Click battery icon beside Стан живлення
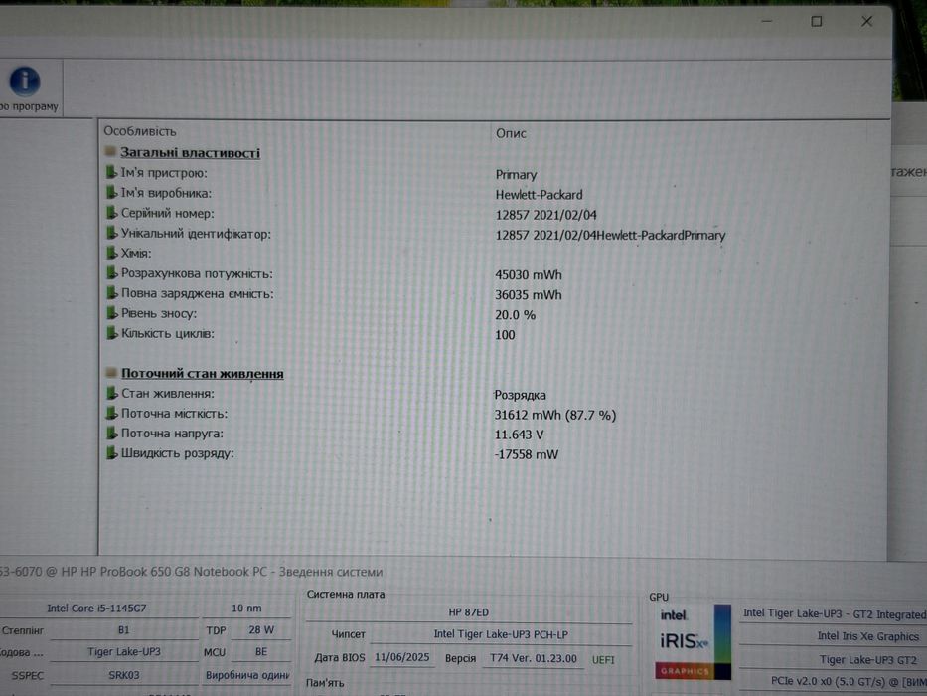The image size is (927, 696). coord(111,393)
